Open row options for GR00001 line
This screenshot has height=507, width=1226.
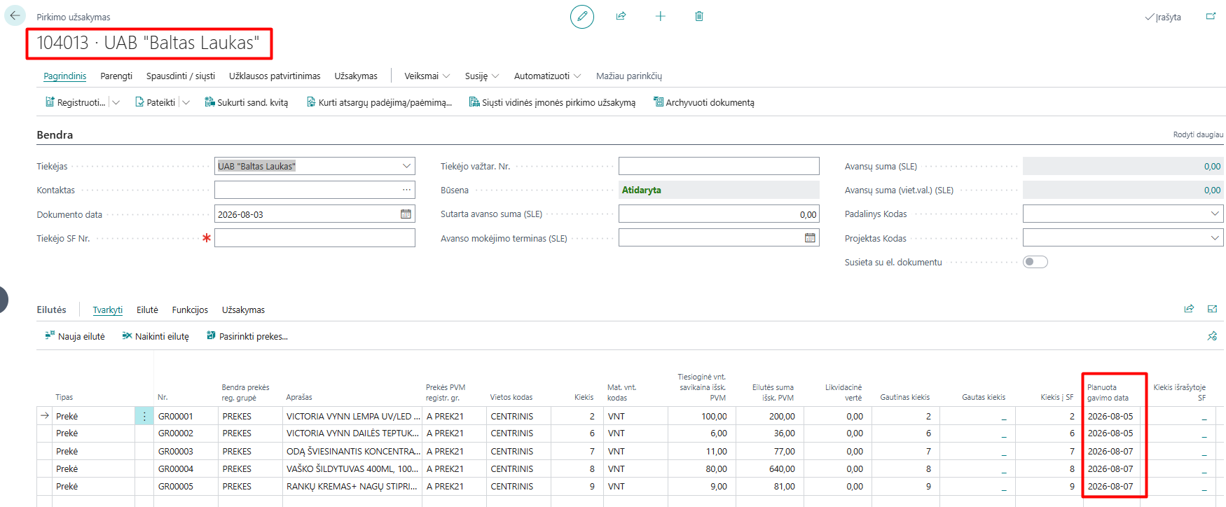pyautogui.click(x=144, y=416)
